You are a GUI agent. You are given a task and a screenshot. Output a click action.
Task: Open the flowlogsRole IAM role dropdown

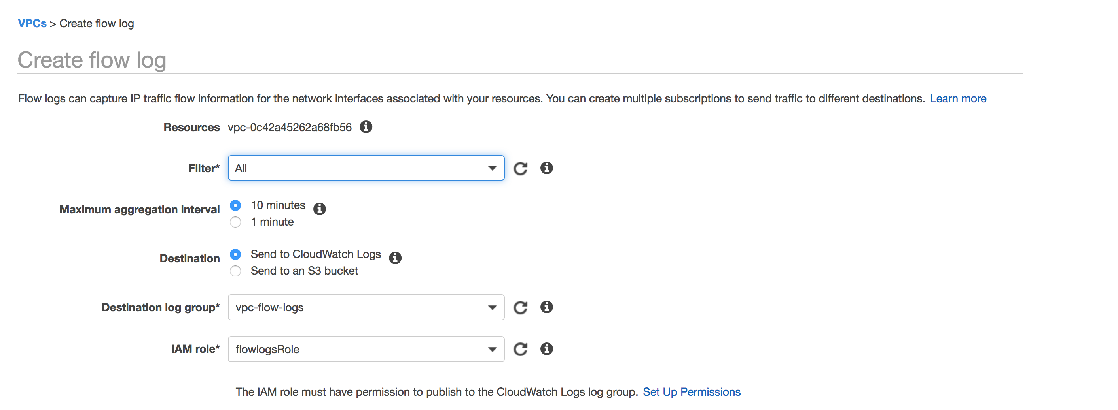(x=366, y=349)
